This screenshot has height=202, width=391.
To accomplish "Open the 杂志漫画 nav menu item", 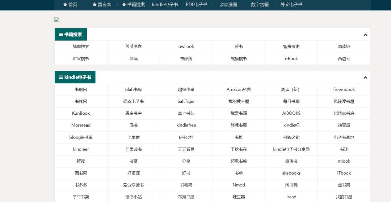I will [228, 4].
